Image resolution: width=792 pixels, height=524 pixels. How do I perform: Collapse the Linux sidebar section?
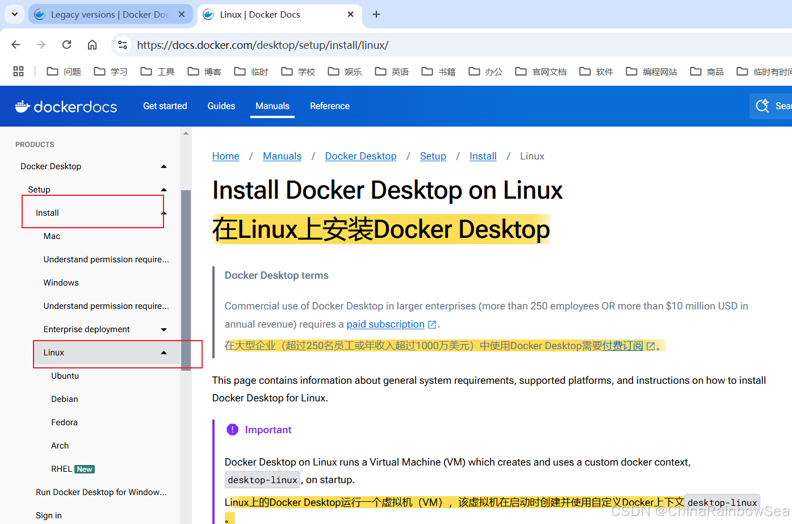pos(164,352)
